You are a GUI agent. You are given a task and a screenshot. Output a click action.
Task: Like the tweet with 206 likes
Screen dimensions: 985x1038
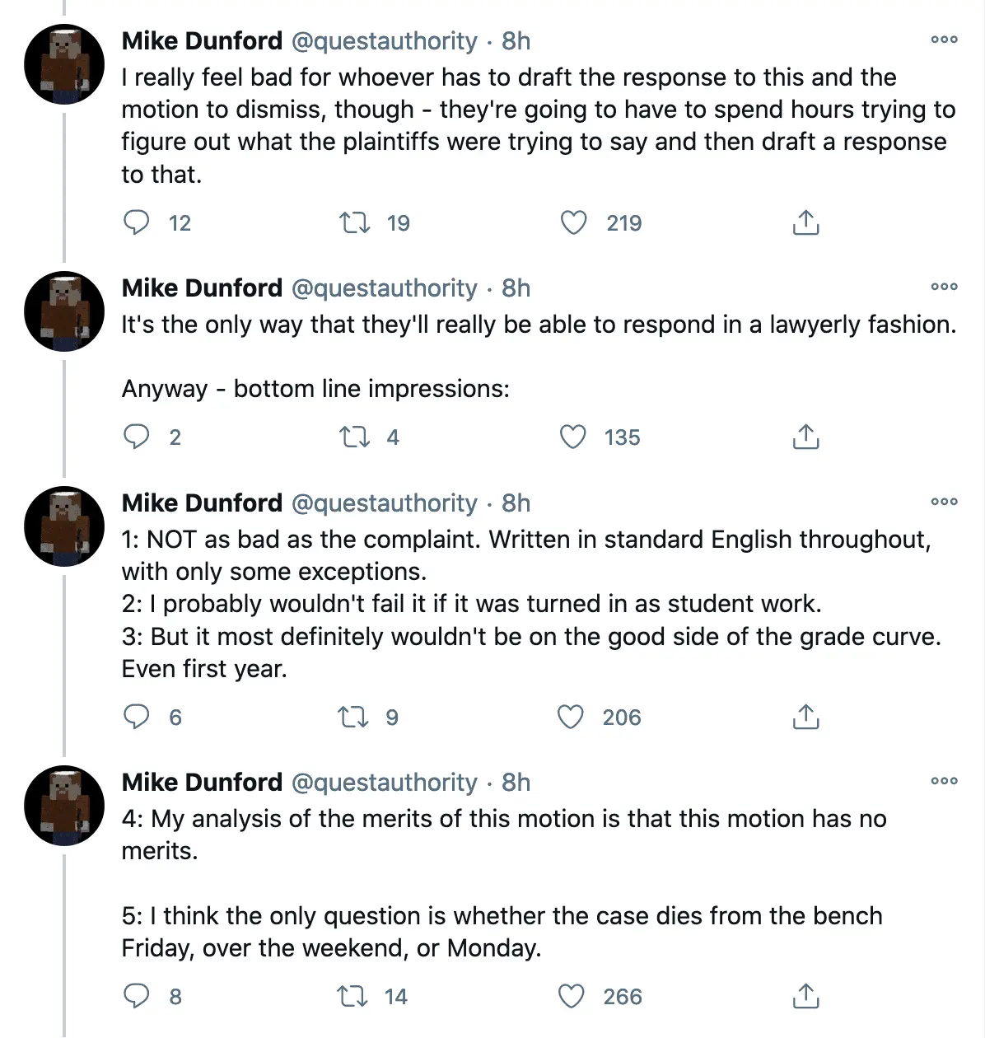[571, 717]
